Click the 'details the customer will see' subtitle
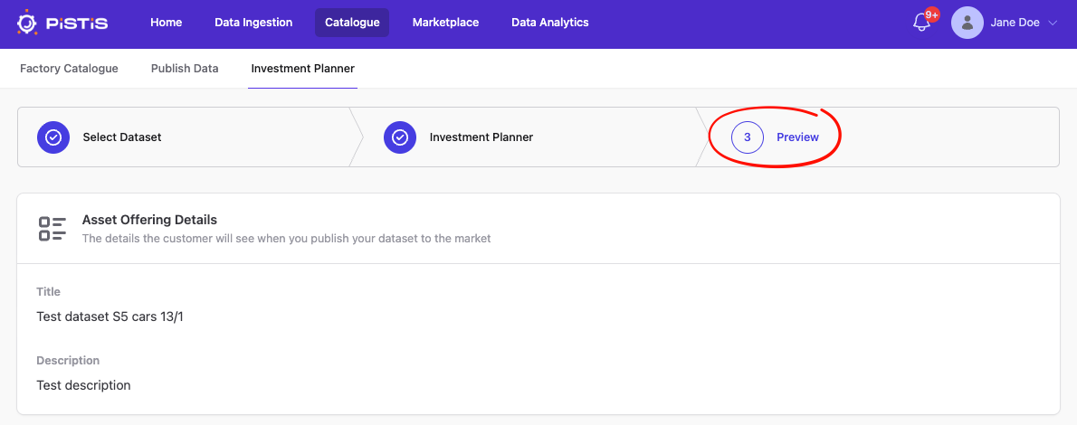Viewport: 1077px width, 425px height. 286,239
